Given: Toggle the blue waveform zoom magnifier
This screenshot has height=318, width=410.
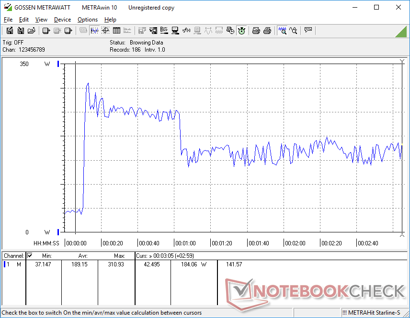Looking at the screenshot, I should coord(283,31).
